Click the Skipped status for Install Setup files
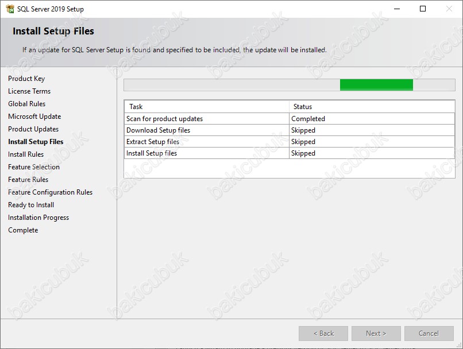Image resolution: width=463 pixels, height=349 pixels. [x=372, y=153]
